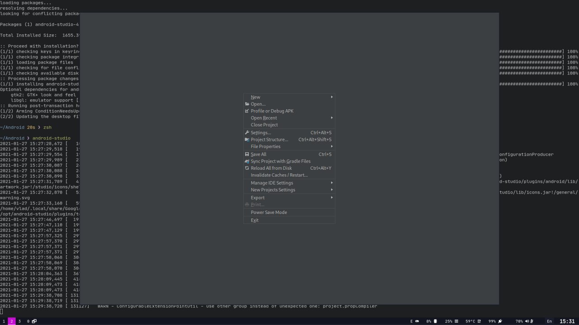
Task: Switch to workspace 3
Action: tap(19, 321)
